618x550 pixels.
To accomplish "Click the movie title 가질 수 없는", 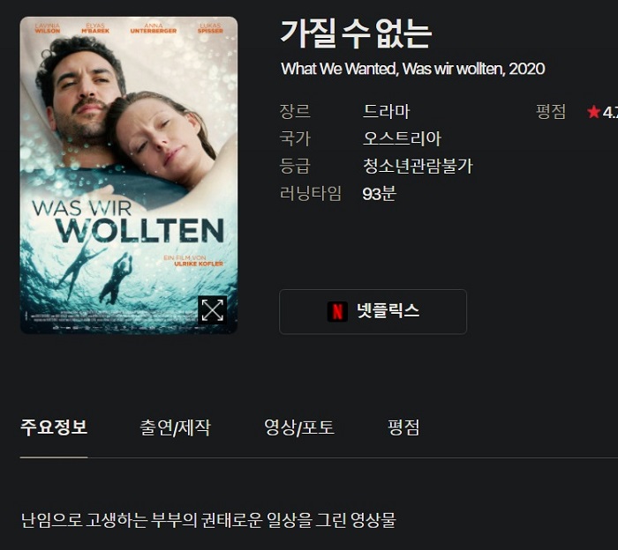I will pos(356,33).
